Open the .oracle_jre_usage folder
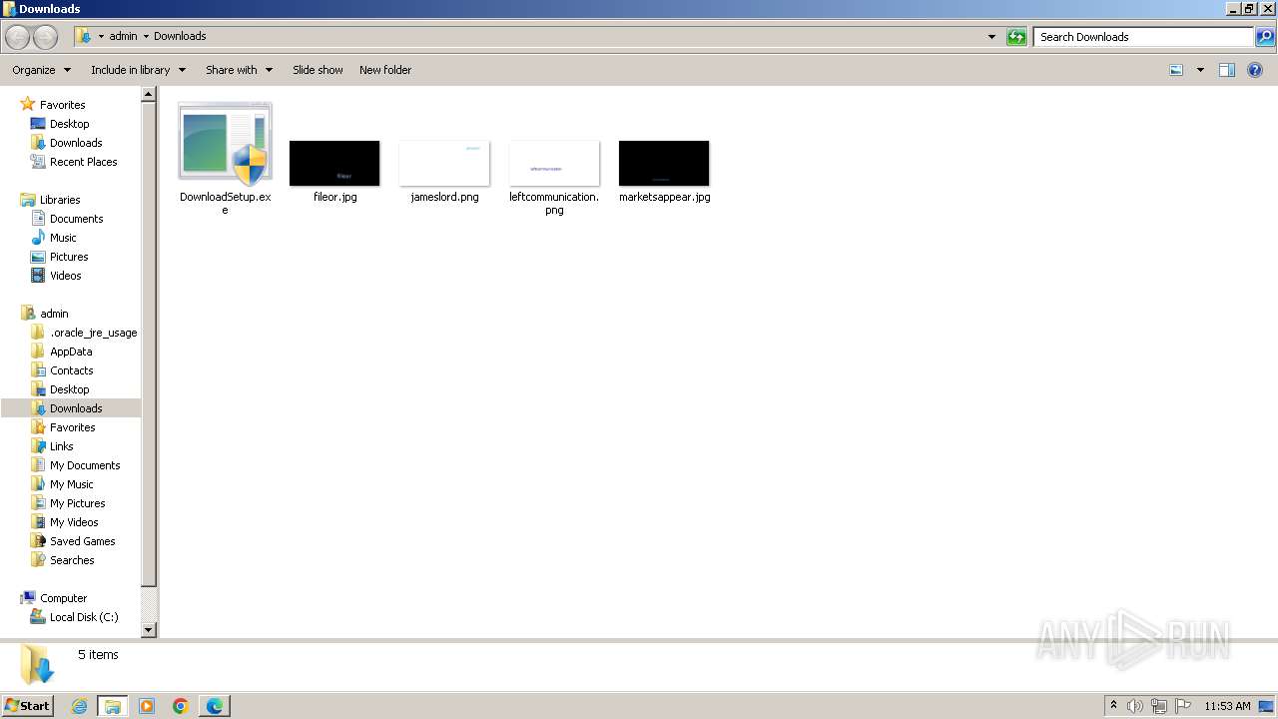This screenshot has width=1278, height=719. coord(93,333)
